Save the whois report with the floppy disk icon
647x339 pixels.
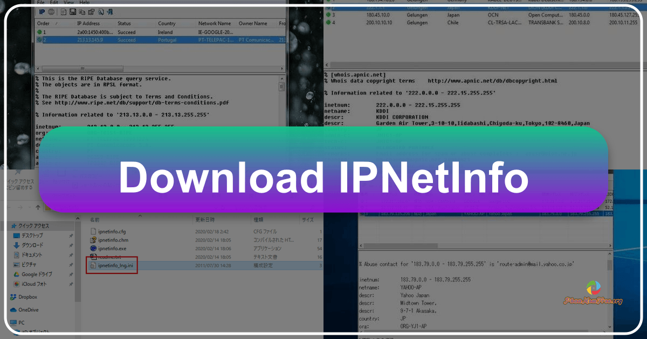[x=73, y=11]
